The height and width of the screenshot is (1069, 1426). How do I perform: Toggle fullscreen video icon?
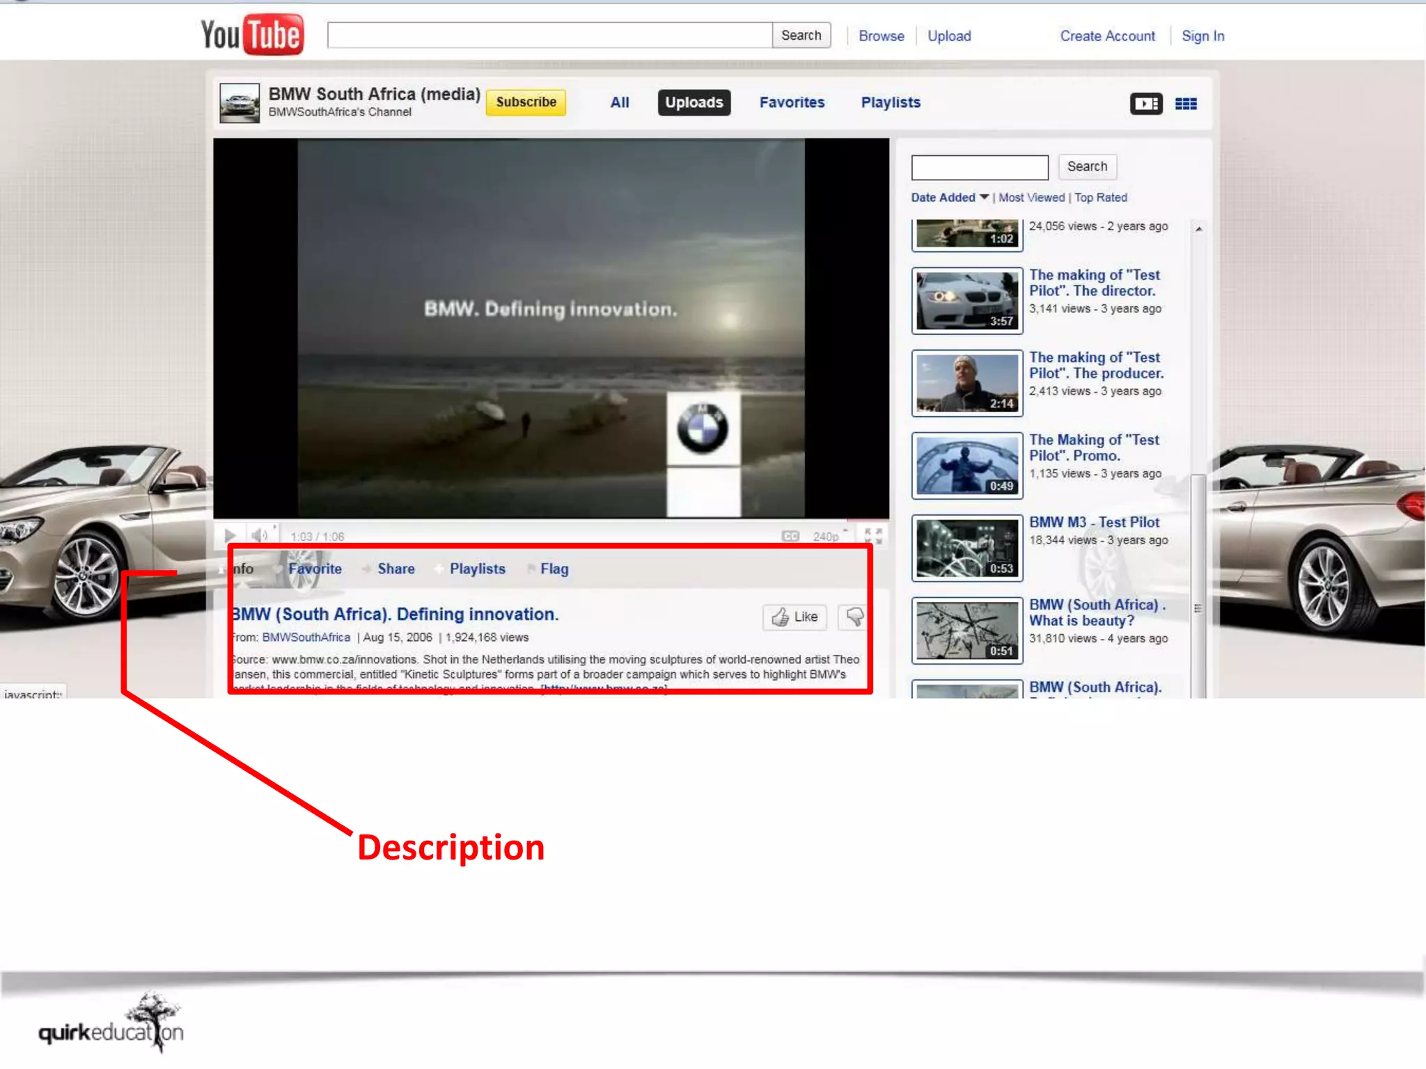coord(873,536)
